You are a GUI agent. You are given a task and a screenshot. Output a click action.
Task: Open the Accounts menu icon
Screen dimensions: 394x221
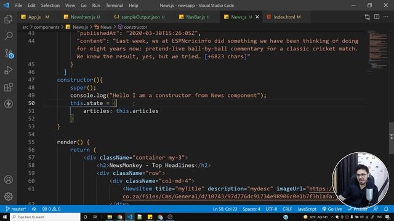(x=8, y=180)
